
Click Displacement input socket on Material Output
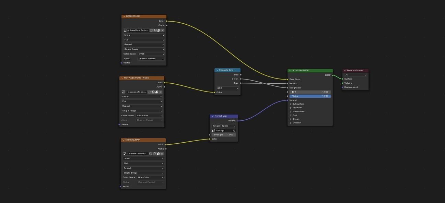click(342, 87)
